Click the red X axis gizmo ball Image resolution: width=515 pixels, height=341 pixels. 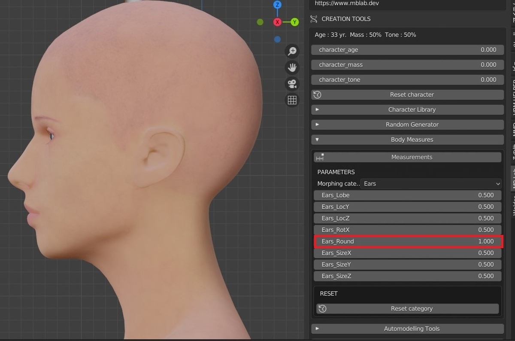click(x=278, y=22)
